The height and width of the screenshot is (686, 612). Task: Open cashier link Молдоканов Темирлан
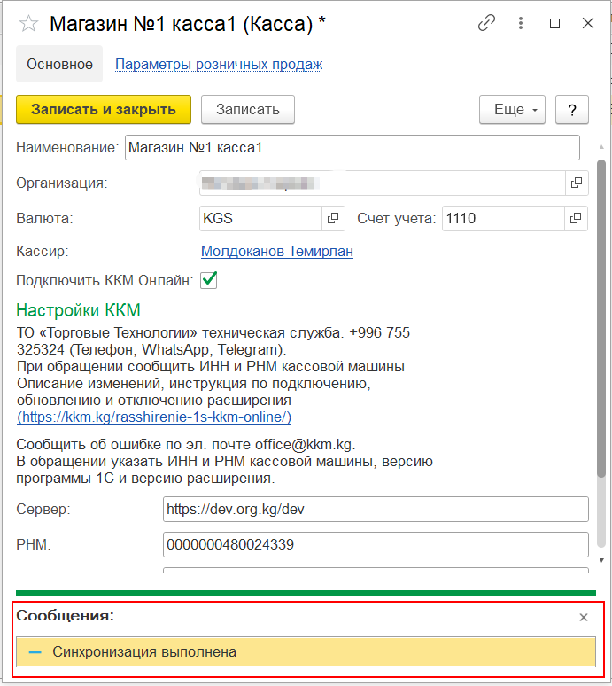pyautogui.click(x=277, y=252)
